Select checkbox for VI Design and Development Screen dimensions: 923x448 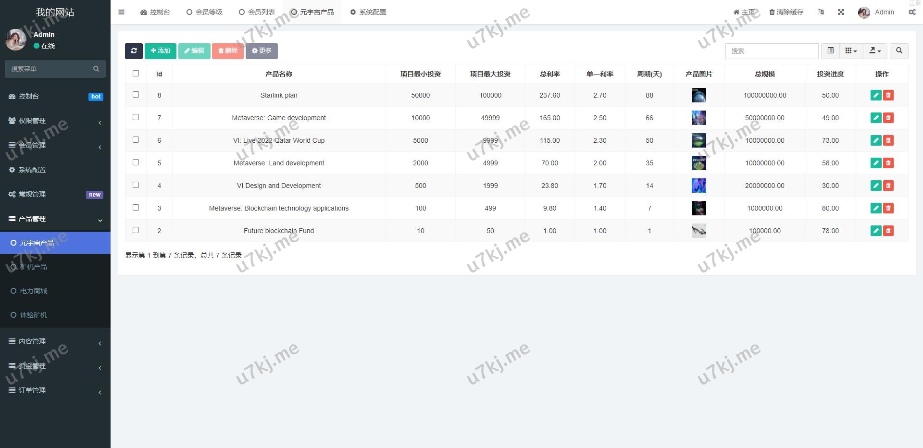[x=136, y=185]
